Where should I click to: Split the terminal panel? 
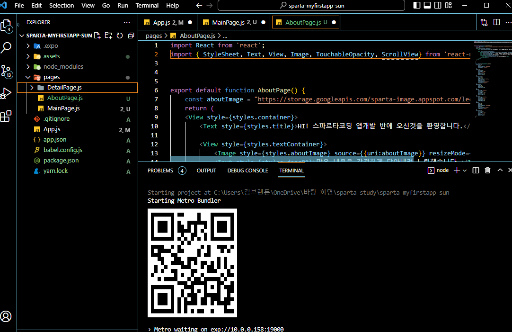point(476,170)
